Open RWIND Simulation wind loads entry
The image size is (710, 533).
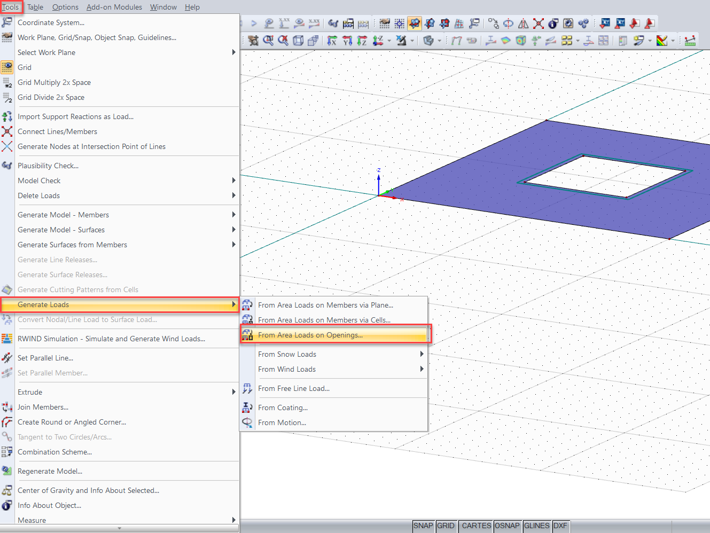[x=120, y=339]
